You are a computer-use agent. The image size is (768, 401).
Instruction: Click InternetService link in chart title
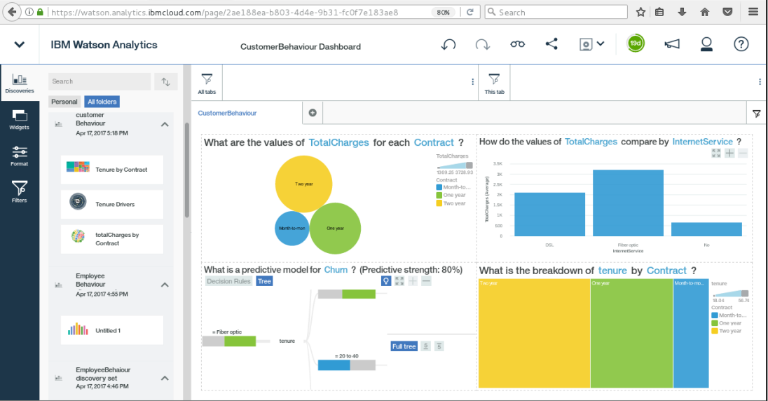tap(702, 142)
